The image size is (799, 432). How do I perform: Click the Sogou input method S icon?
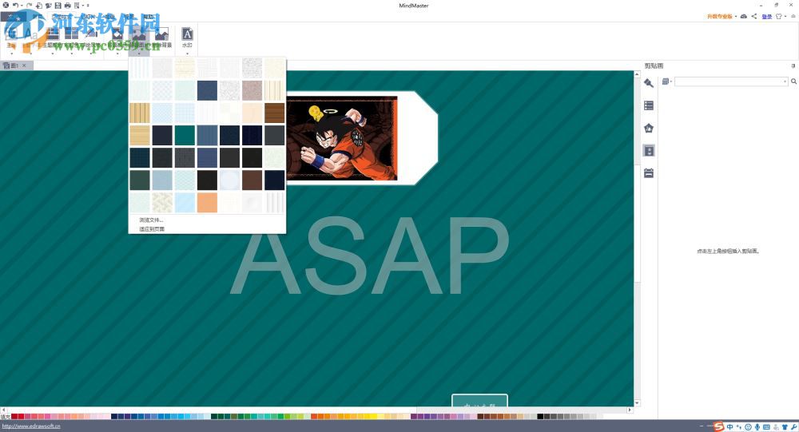pyautogui.click(x=719, y=426)
